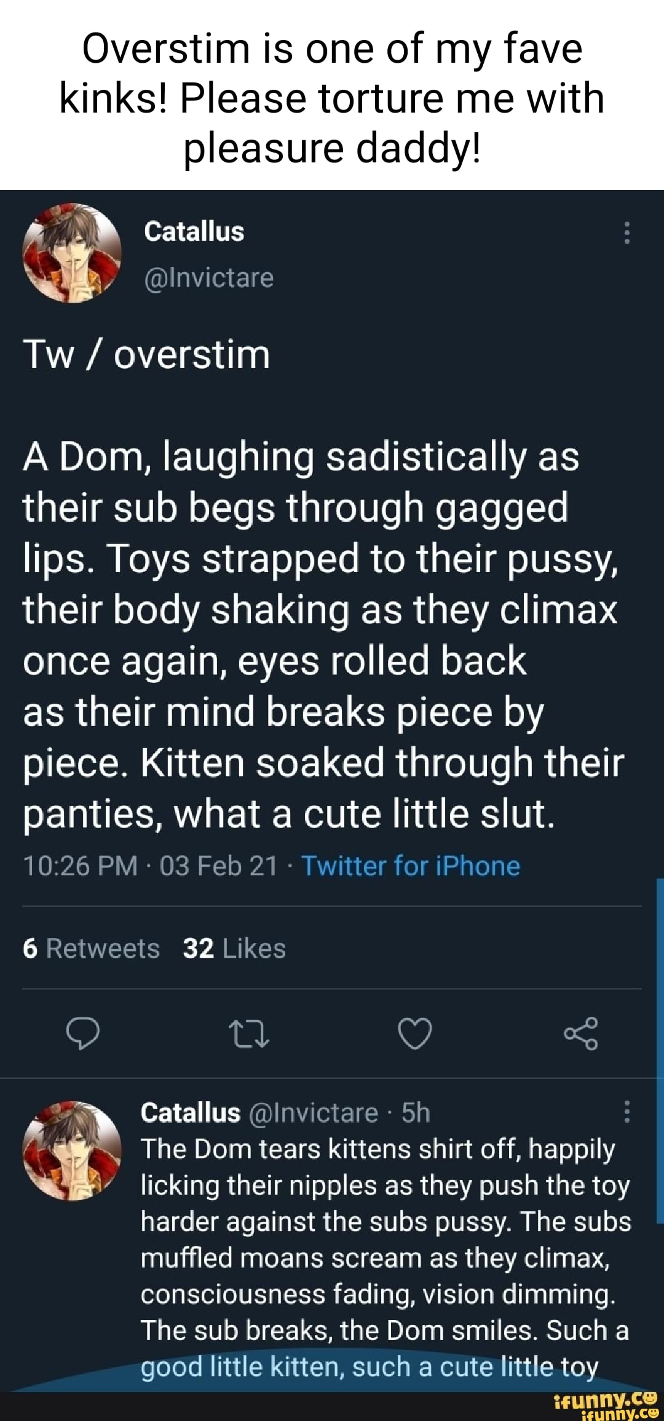Open the reply's 5h timestamp
The width and height of the screenshot is (664, 1421).
(x=416, y=1113)
